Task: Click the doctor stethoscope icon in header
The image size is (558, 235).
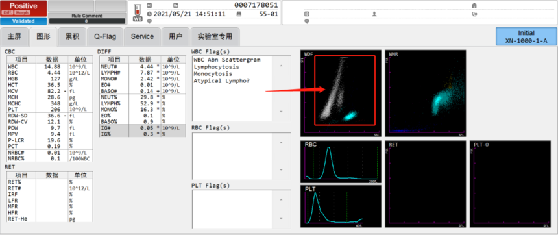Action: [x=474, y=14]
